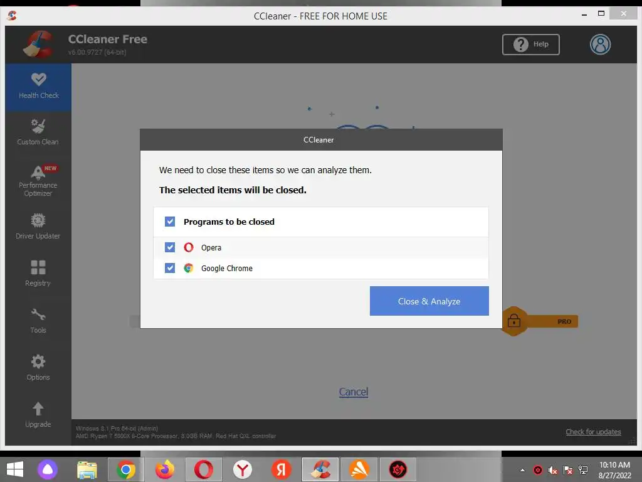Click the CCleaner title bar app icon
The height and width of the screenshot is (482, 642).
coord(12,16)
